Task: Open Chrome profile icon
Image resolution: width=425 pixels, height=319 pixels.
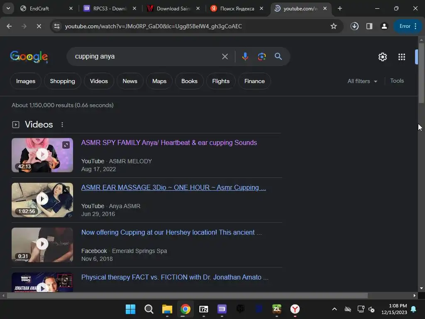Action: tap(384, 26)
